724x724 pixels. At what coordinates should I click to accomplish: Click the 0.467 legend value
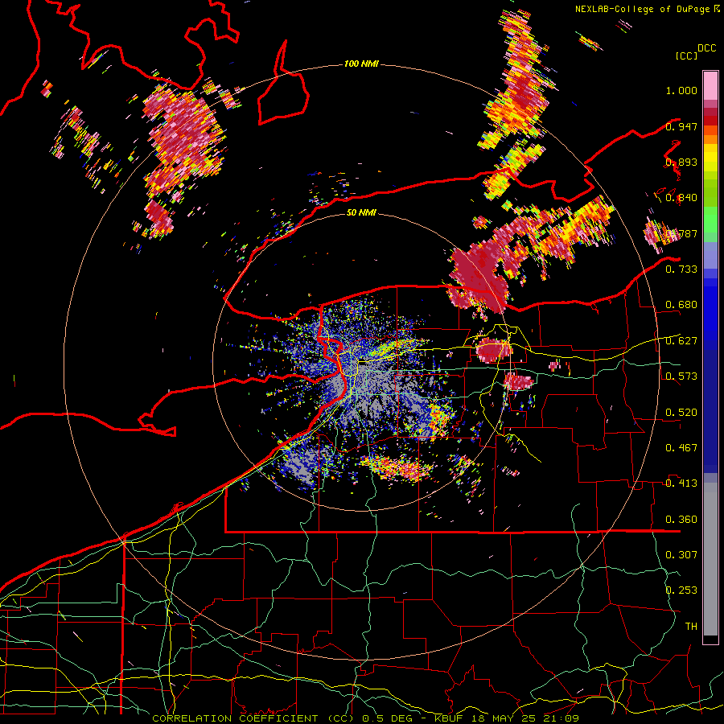pos(681,448)
